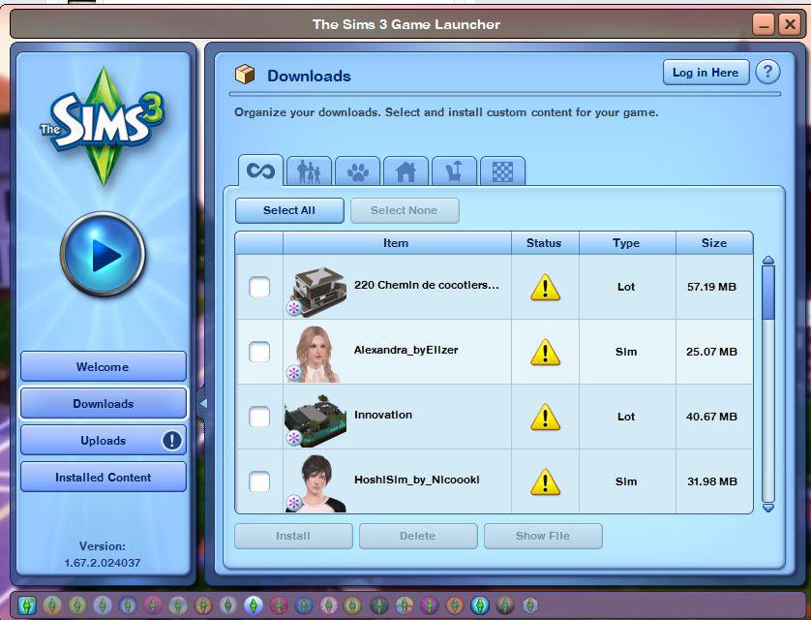Viewport: 811px width, 620px height.
Task: Click the Delete button
Action: (x=418, y=536)
